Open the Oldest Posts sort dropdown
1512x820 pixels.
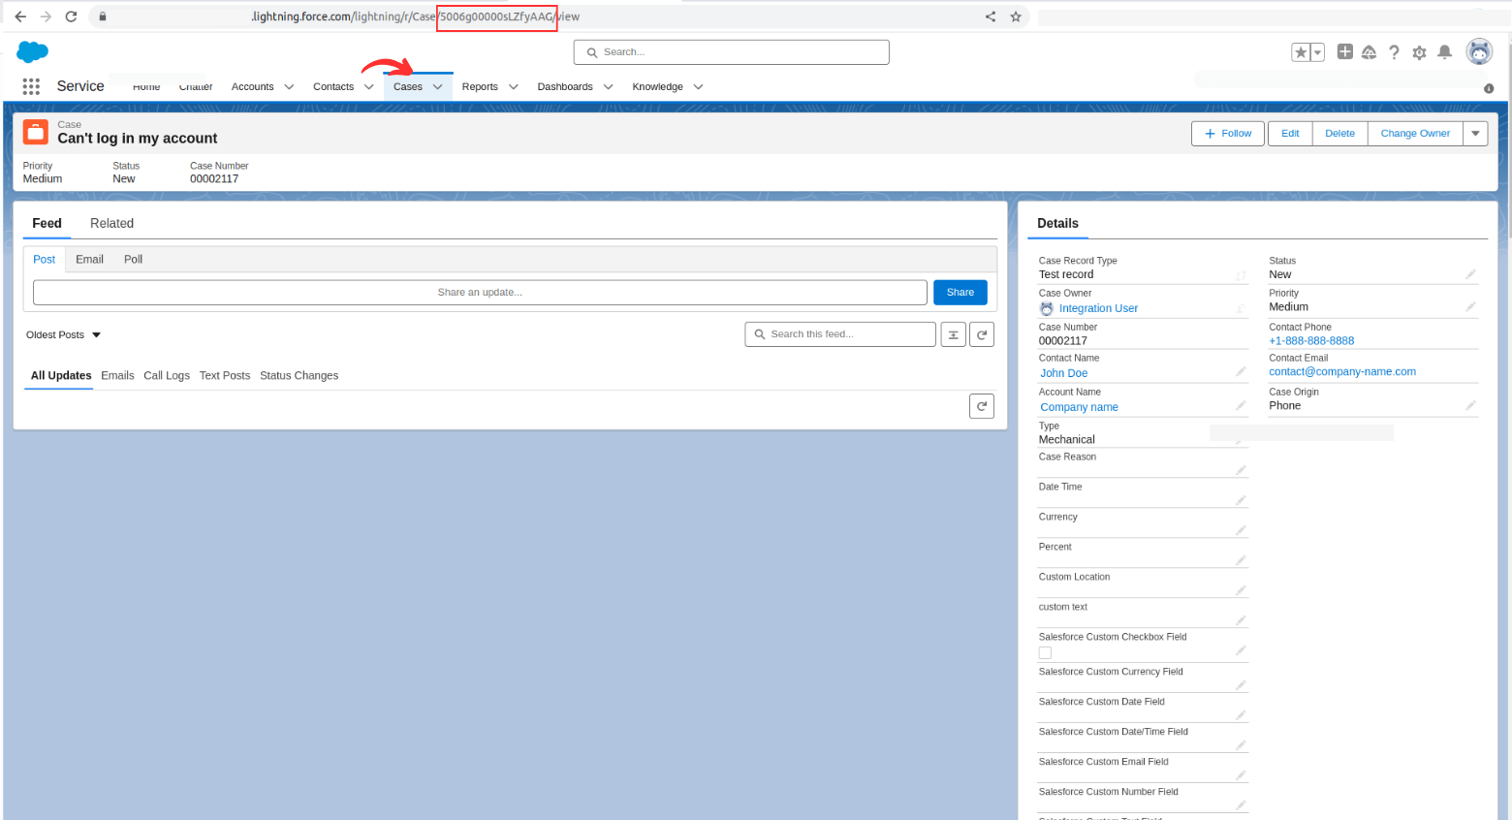[x=64, y=334]
